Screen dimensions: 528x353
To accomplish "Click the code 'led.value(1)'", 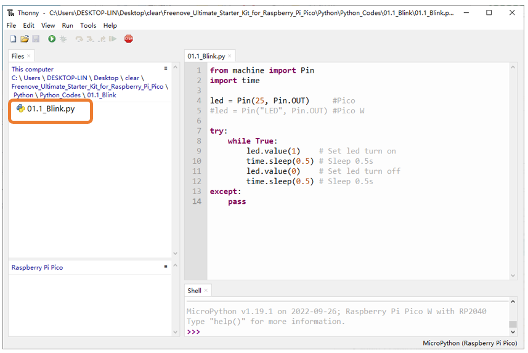I will 273,151.
